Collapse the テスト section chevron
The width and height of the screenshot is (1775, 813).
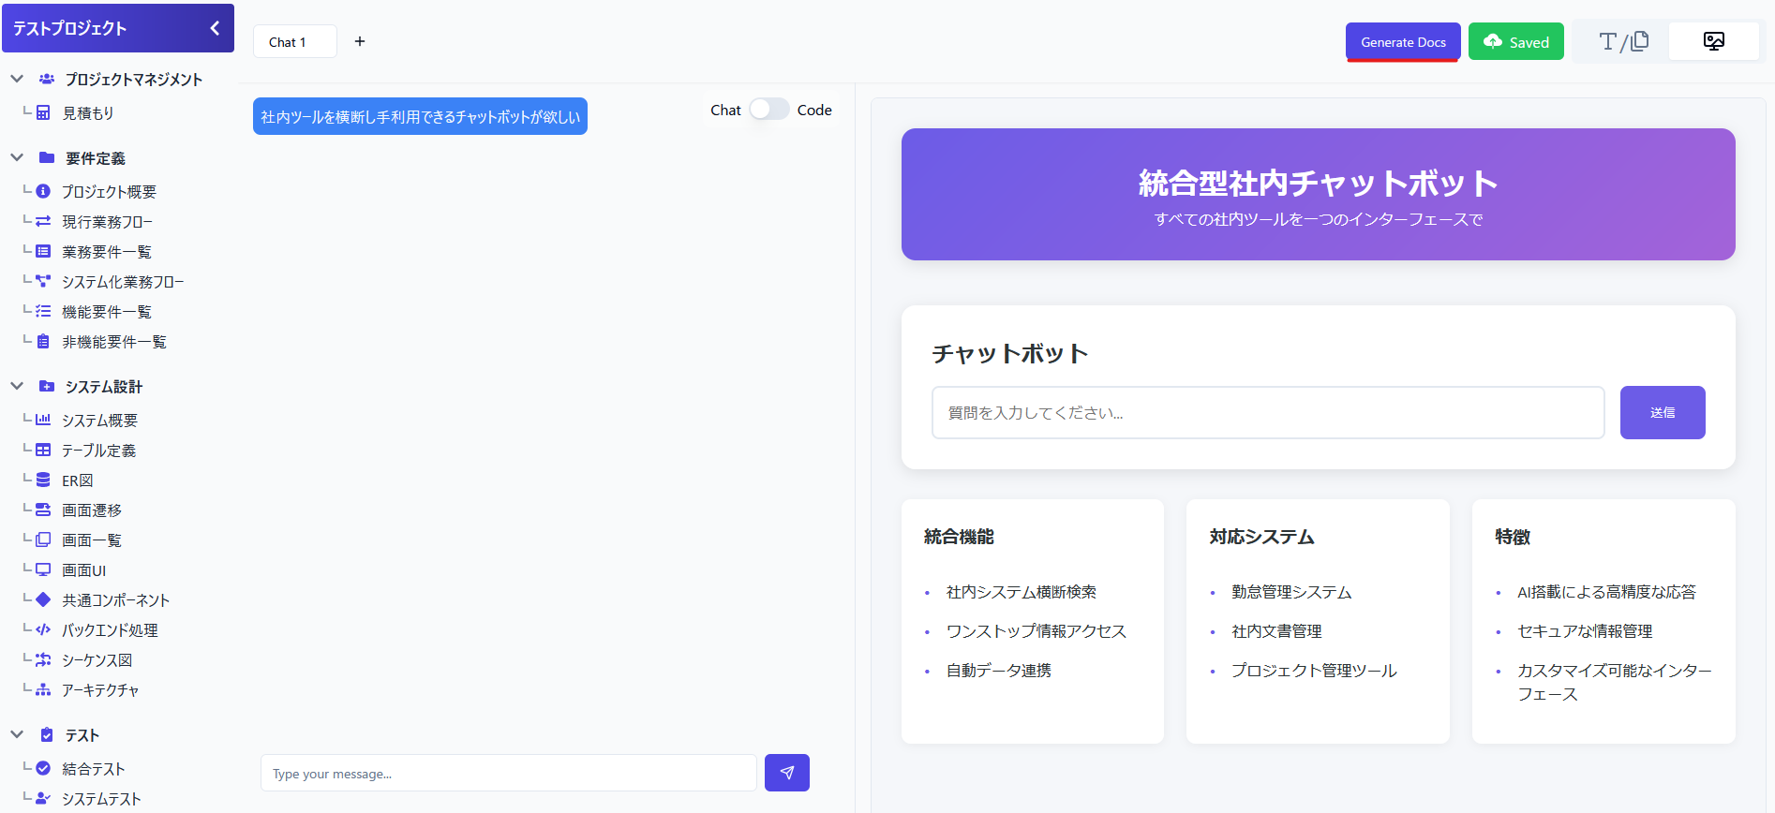point(17,734)
